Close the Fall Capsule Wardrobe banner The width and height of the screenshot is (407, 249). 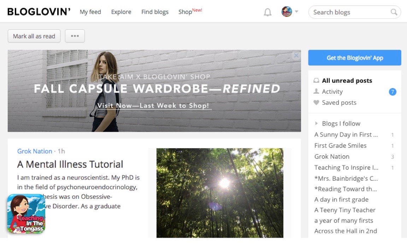coord(296,56)
